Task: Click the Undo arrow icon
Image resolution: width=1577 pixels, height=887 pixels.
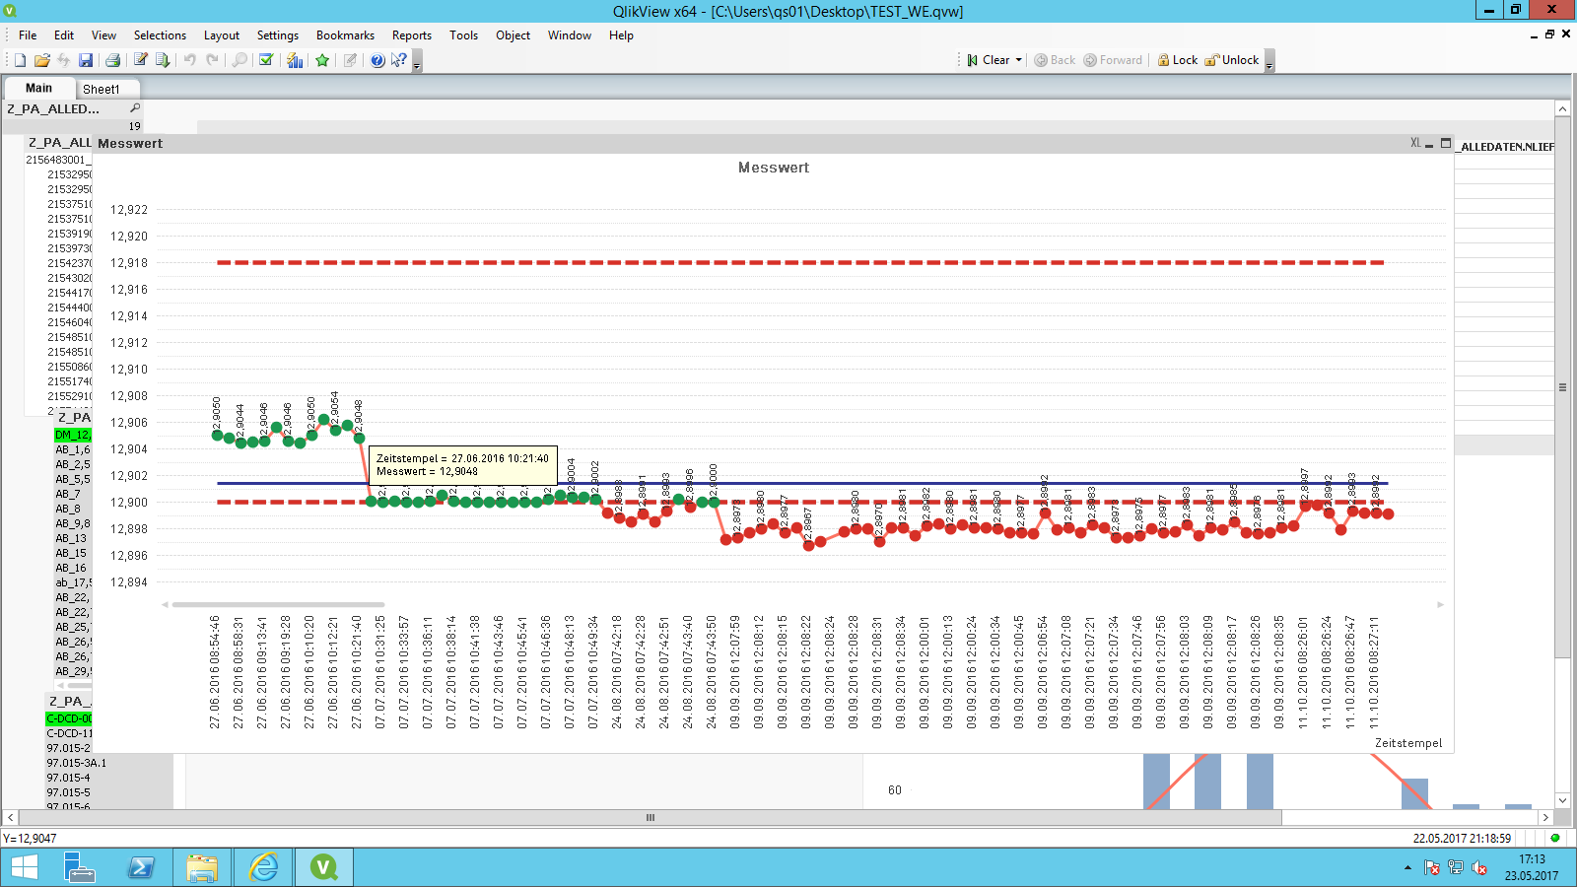Action: [190, 60]
